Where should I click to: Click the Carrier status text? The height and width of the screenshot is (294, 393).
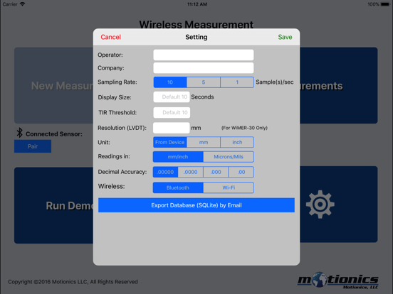[x=10, y=4]
